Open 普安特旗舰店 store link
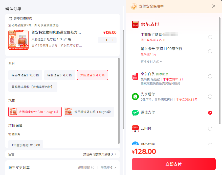222x175 pixels. pos(23,19)
